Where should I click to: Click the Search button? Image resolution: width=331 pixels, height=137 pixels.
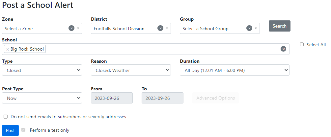tap(280, 26)
